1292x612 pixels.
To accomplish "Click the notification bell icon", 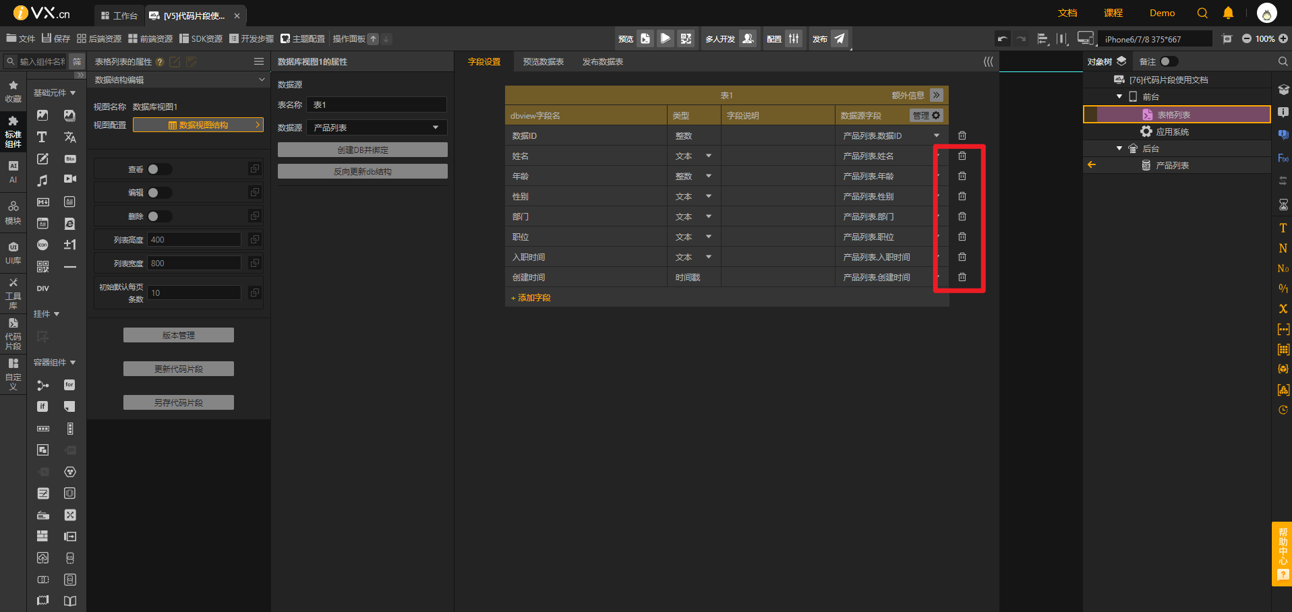I will 1228,13.
